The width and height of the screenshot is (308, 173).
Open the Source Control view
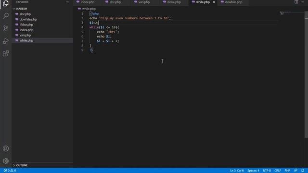pos(6,28)
